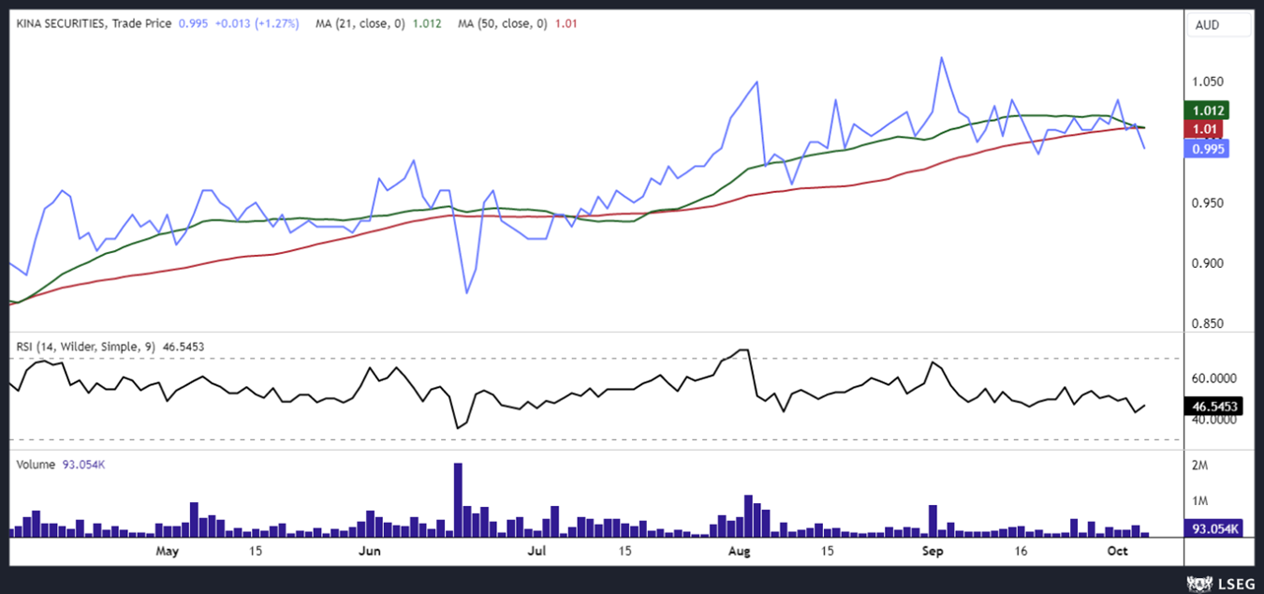Click the blue 0.995 price axis tag
The width and height of the screenshot is (1264, 594).
(x=1206, y=148)
